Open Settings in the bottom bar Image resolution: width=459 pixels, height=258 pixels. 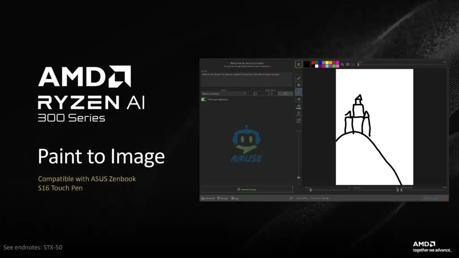tap(222, 198)
